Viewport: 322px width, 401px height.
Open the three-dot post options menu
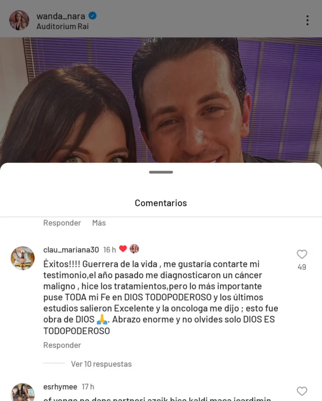308,20
